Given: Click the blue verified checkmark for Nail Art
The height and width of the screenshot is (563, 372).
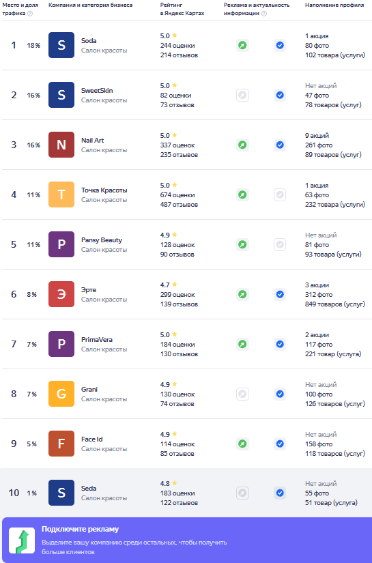Looking at the screenshot, I should pyautogui.click(x=280, y=145).
